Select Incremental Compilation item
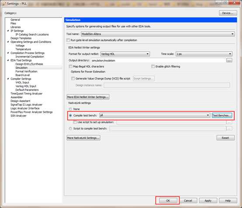 pyautogui.click(x=30, y=57)
